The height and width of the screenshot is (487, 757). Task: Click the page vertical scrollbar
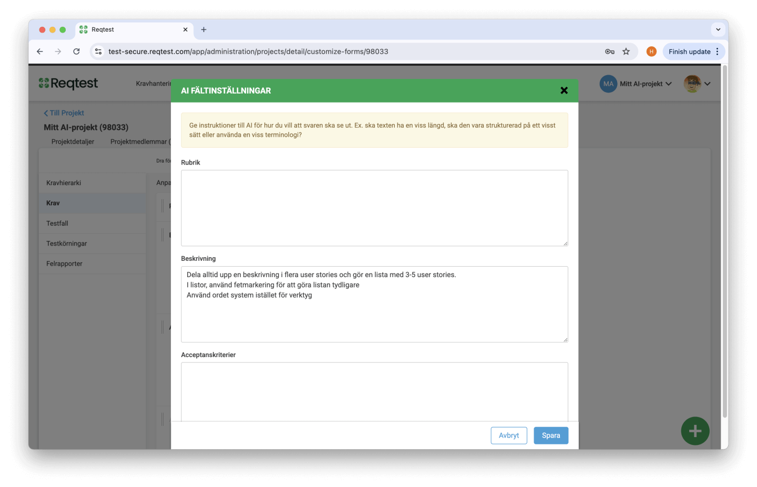click(x=725, y=242)
